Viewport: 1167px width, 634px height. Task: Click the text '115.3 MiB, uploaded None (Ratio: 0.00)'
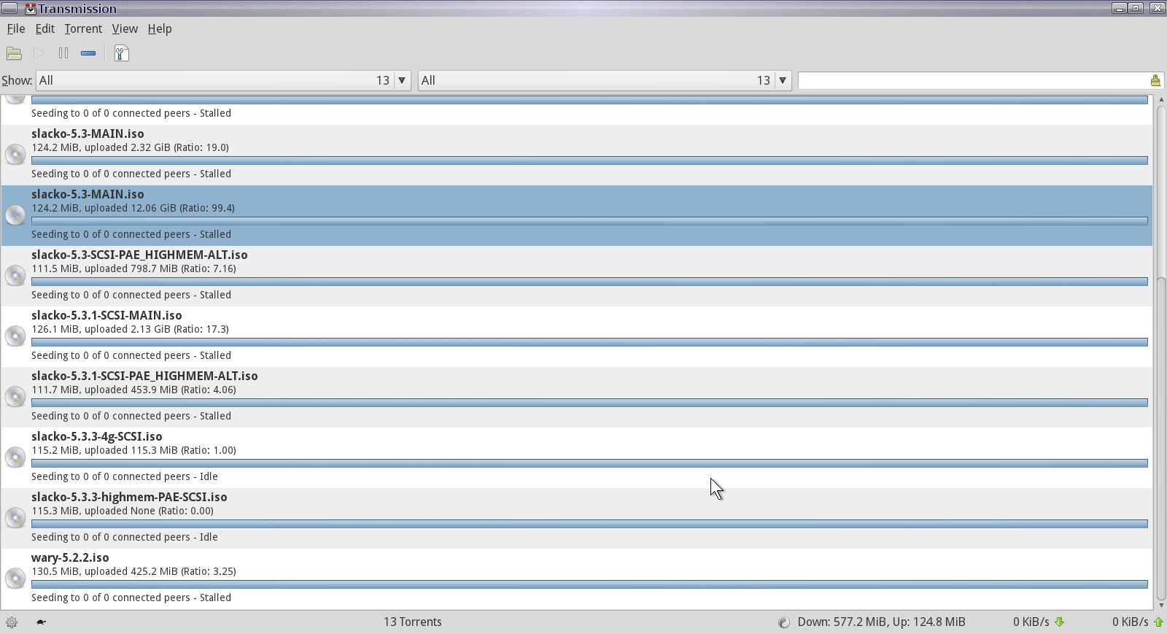click(x=123, y=511)
